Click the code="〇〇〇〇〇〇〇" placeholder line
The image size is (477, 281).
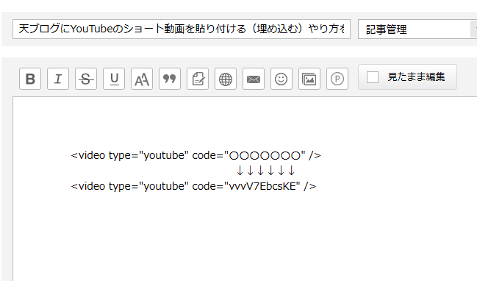tap(196, 155)
